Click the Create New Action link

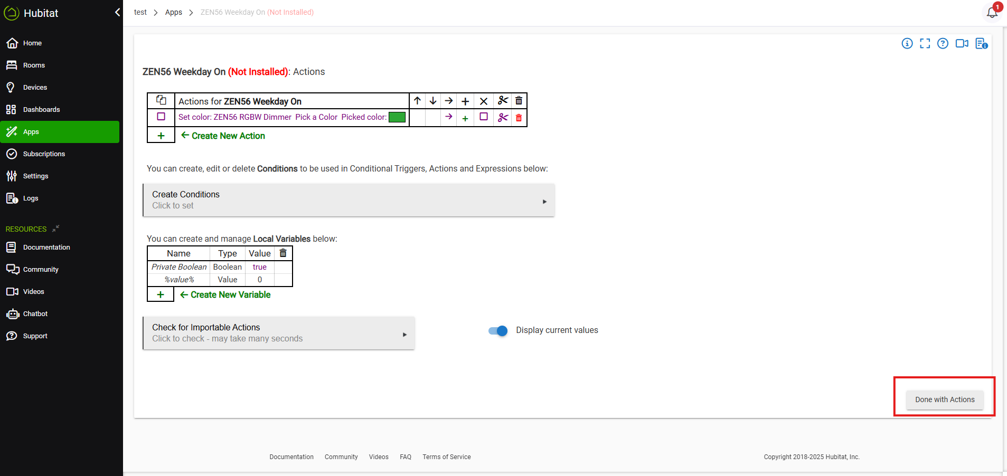coord(228,136)
